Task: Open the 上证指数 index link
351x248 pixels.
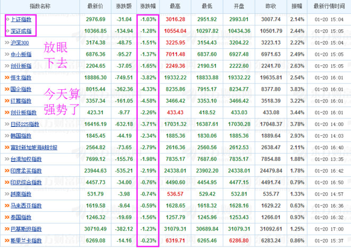Action: pos(21,20)
